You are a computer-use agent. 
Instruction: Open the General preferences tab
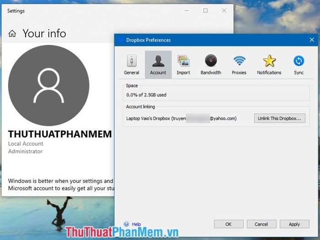click(x=132, y=65)
